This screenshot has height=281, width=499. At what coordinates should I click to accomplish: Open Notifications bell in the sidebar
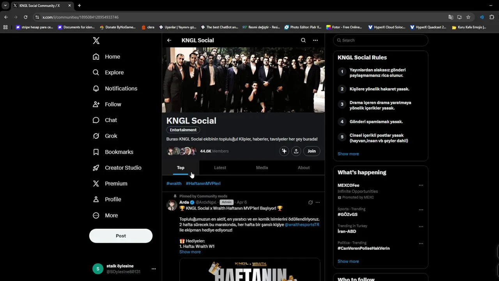pyautogui.click(x=115, y=89)
